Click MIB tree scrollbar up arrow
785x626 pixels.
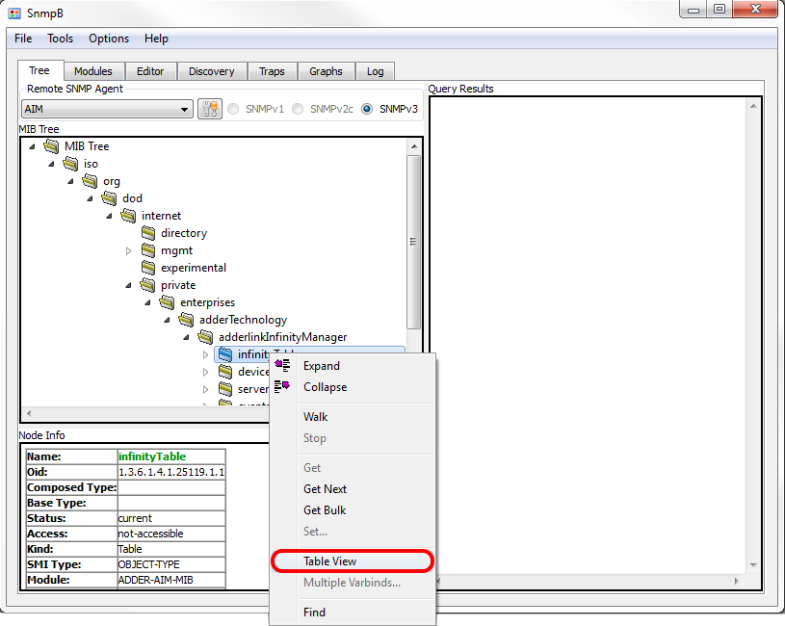[x=414, y=146]
